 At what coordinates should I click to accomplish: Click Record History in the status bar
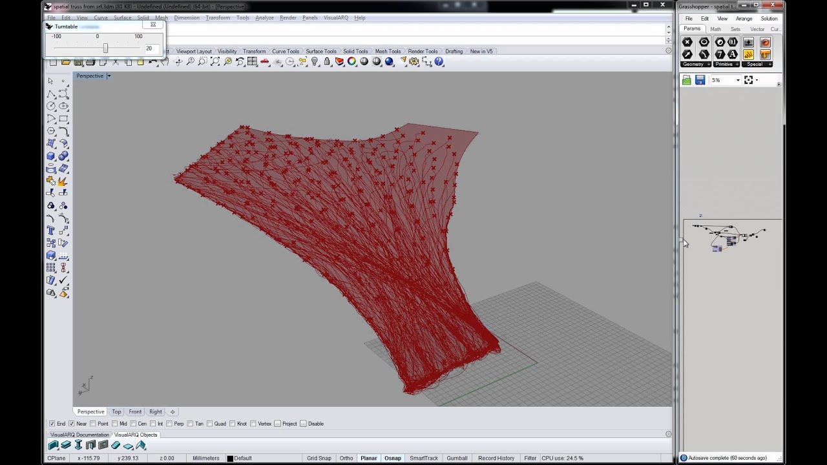pyautogui.click(x=496, y=459)
